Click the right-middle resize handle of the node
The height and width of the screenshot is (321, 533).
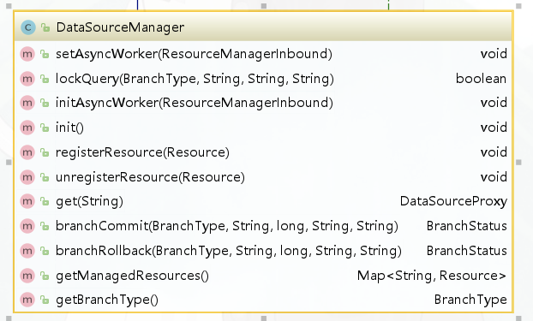pyautogui.click(x=518, y=163)
